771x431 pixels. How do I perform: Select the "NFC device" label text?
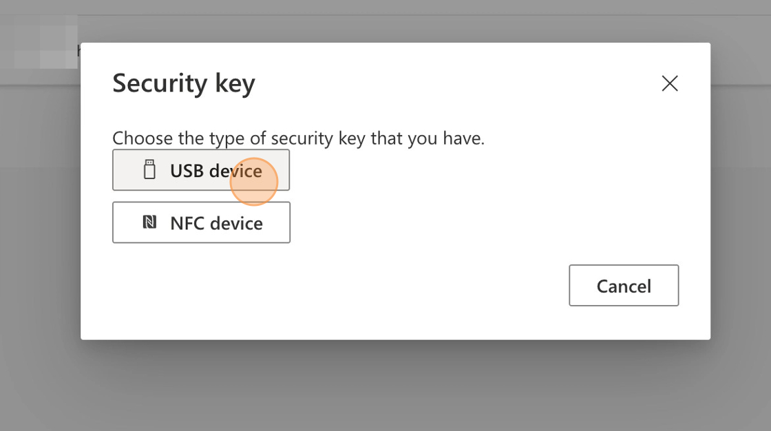[216, 223]
